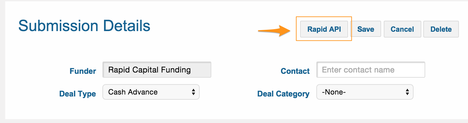The image size is (468, 123).
Task: Click the Submission Details heading
Action: point(84,26)
